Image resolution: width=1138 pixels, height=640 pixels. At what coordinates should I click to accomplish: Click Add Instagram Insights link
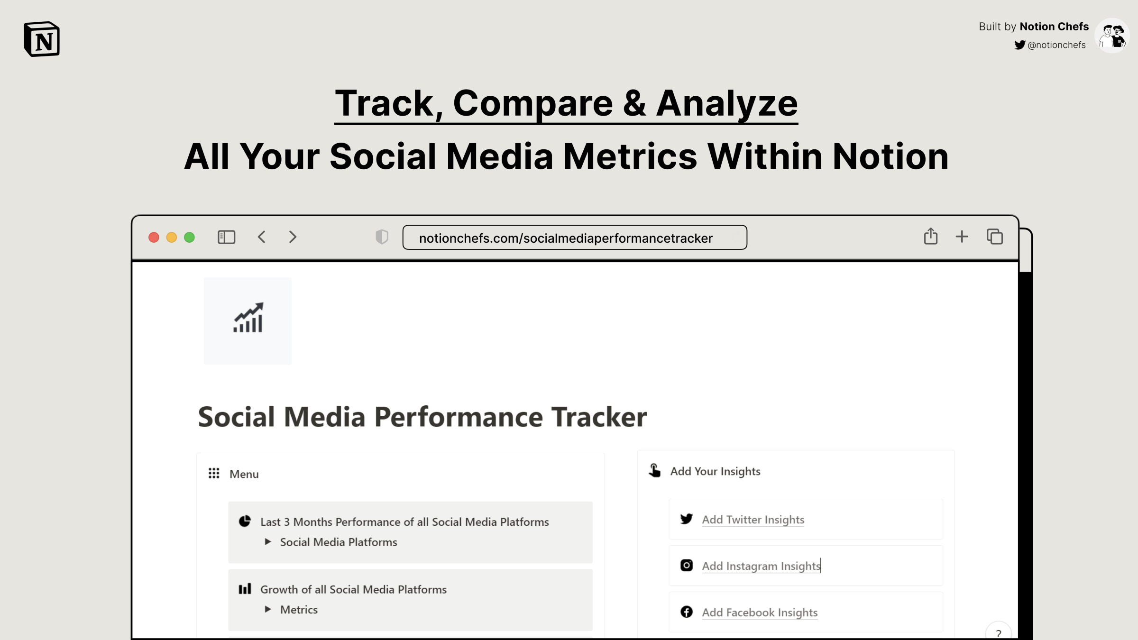762,565
